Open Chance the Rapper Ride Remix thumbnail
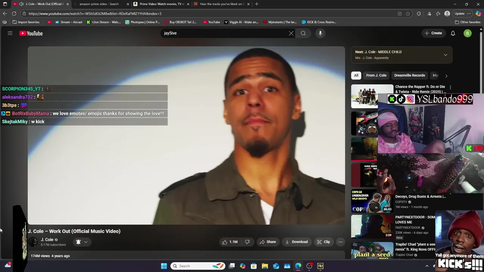 point(372,96)
